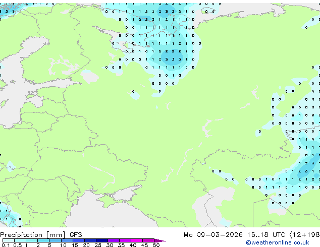Select the 5–10 mm legend swatch
320x247 pixels.
pyautogui.click(x=55, y=240)
